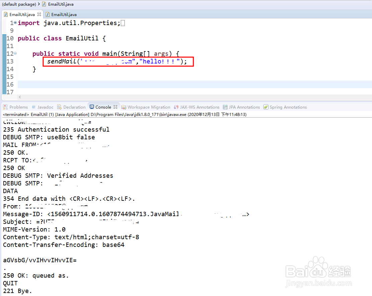Click the Problems tab icon
372x296 pixels.
pyautogui.click(x=5, y=107)
